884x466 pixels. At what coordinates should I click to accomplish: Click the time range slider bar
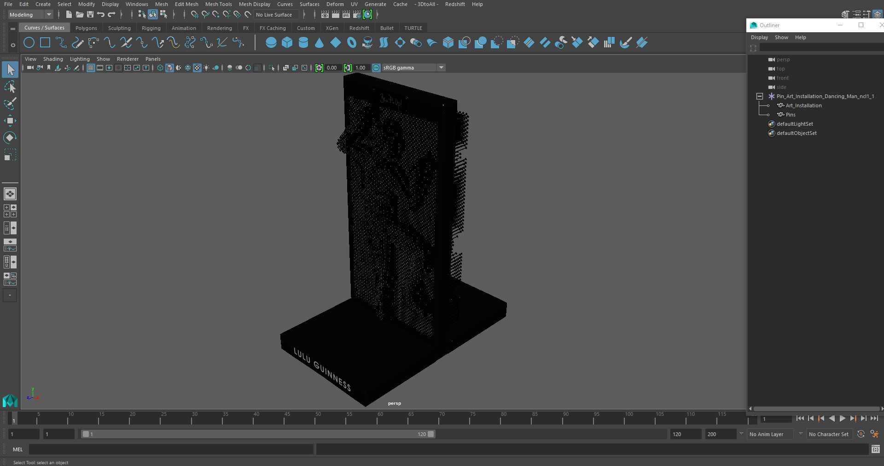pos(258,434)
